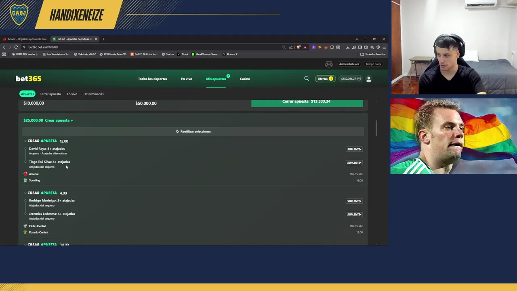Click SUPLENTE+ for Tiago Rui Silva
The width and height of the screenshot is (517, 291).
pyautogui.click(x=354, y=162)
